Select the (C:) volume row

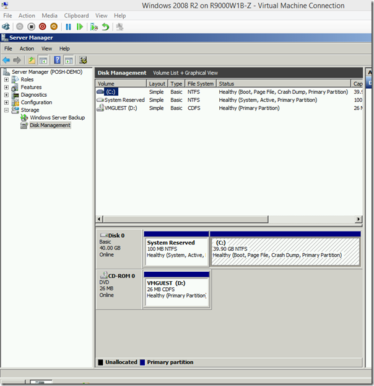tap(229, 92)
